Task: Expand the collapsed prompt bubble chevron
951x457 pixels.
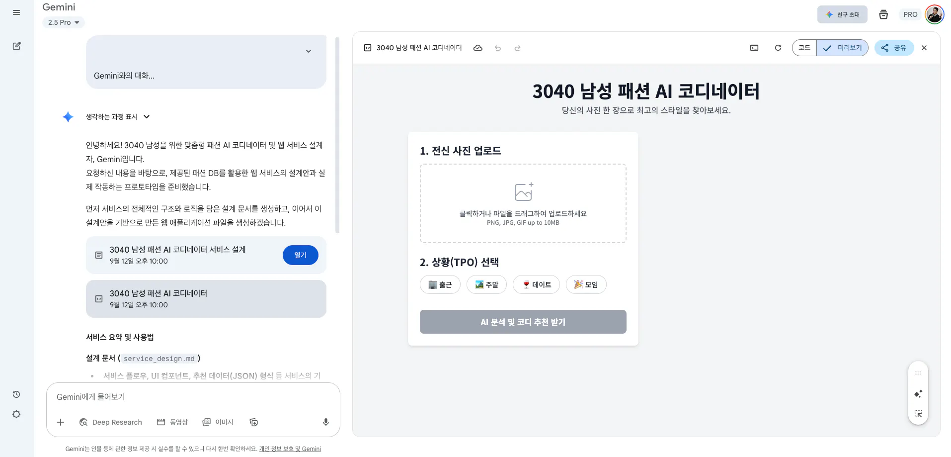Action: coord(309,51)
